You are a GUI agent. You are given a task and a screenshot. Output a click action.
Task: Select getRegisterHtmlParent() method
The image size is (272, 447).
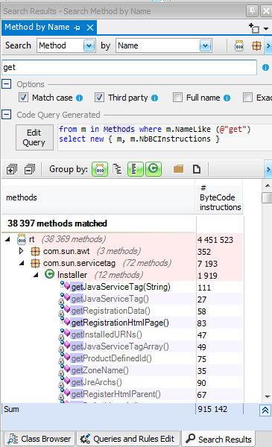[x=116, y=395]
